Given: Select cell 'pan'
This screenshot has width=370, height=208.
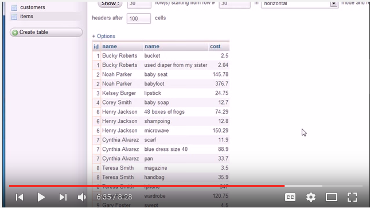Looking at the screenshot, I should (149, 159).
